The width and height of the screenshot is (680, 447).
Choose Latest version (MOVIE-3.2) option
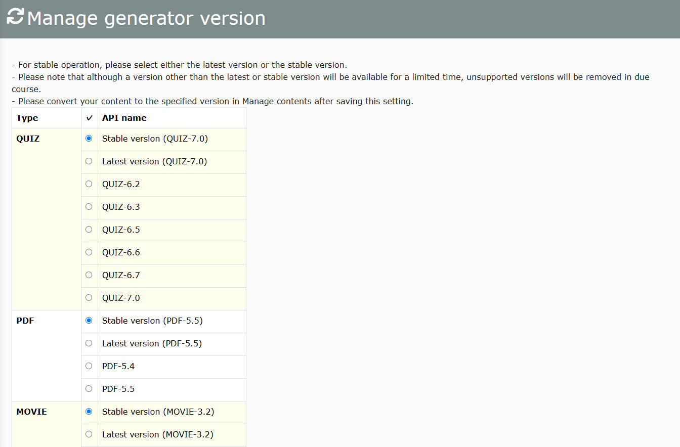[x=89, y=434]
